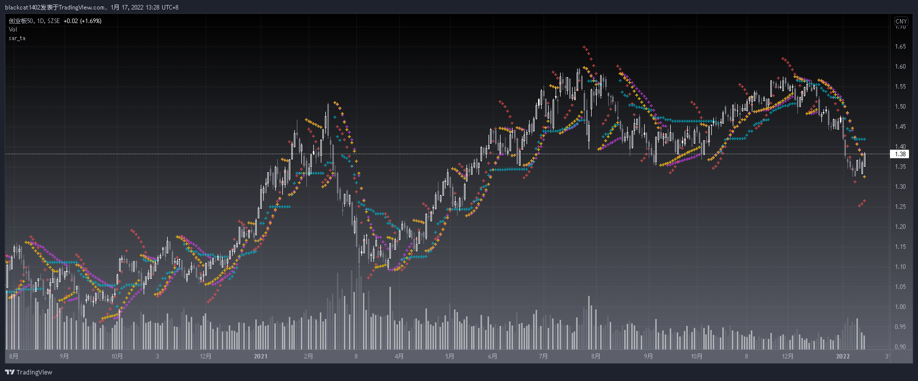Click the 8月 label right after 7月

pyautogui.click(x=596, y=356)
